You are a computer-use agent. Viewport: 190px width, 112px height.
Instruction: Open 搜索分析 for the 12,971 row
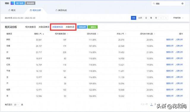click(x=170, y=90)
